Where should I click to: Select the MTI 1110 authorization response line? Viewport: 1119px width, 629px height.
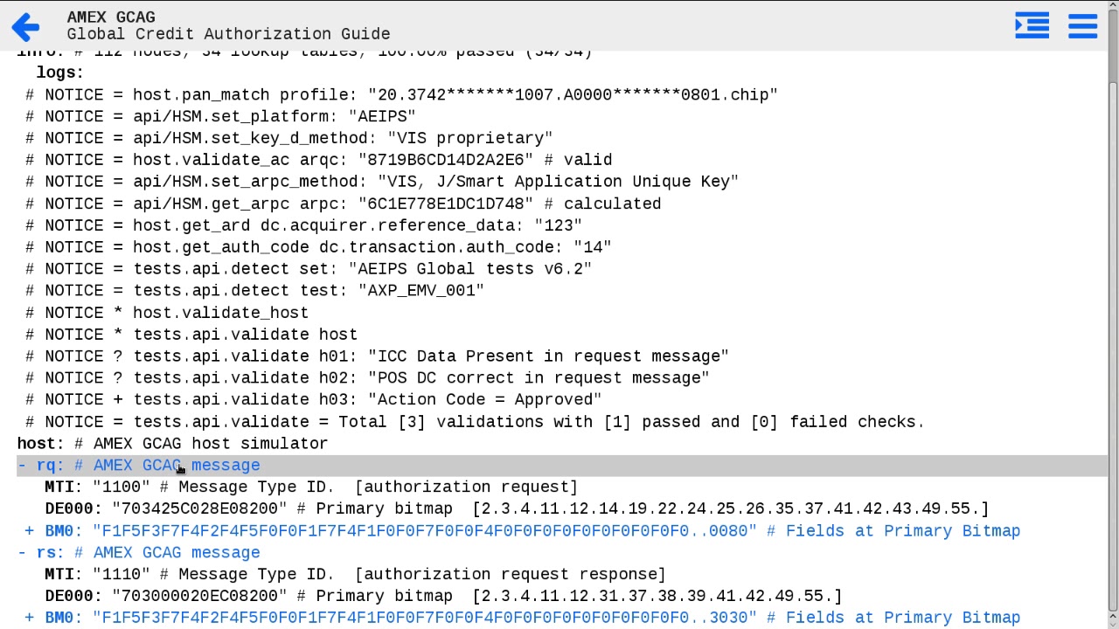(x=354, y=575)
